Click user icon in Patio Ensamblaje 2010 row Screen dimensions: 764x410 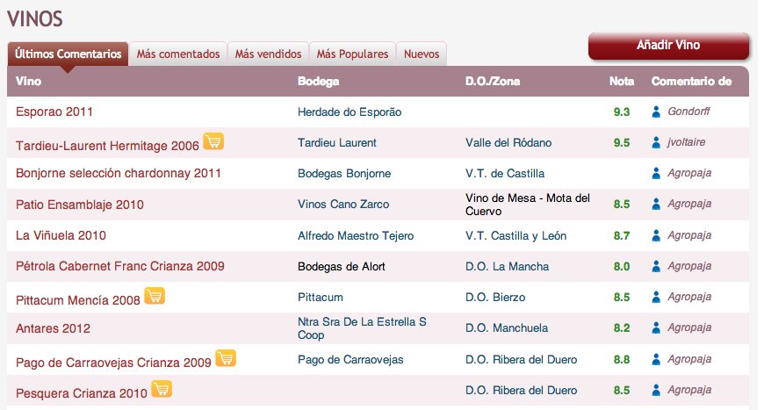pos(656,204)
